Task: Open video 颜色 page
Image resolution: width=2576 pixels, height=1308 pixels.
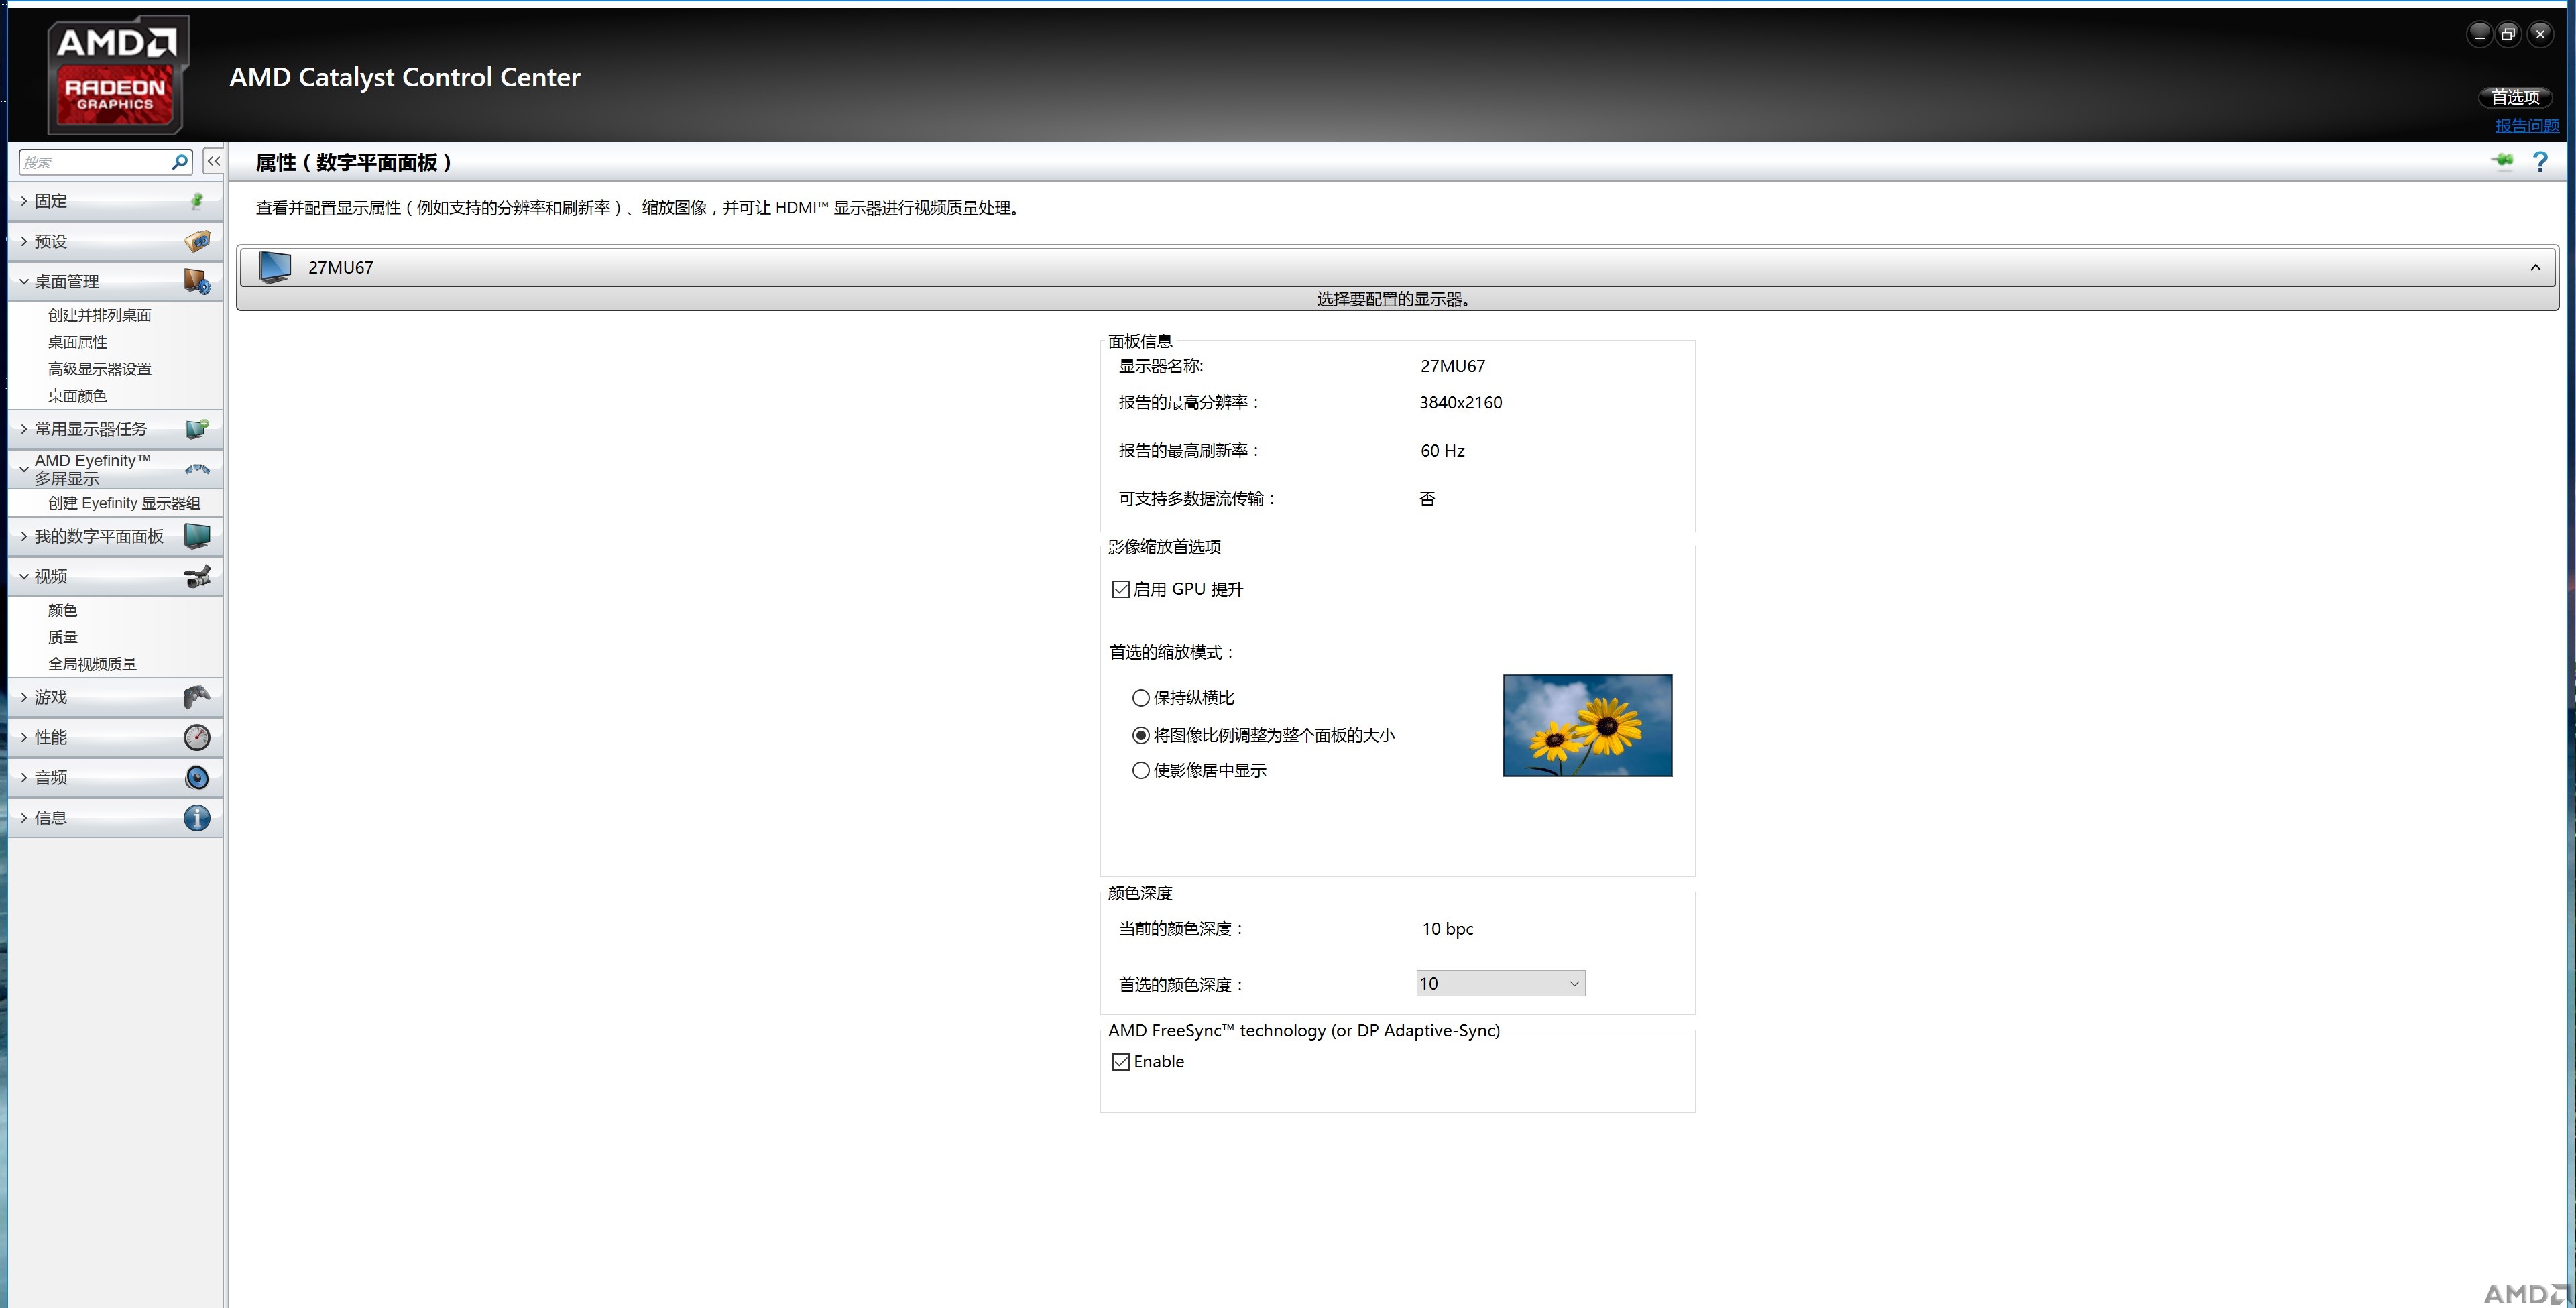Action: coord(62,610)
